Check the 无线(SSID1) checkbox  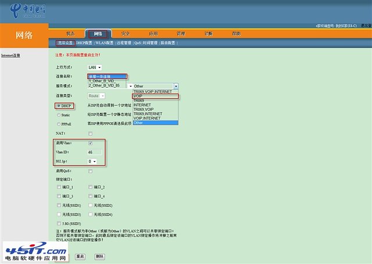pos(59,205)
